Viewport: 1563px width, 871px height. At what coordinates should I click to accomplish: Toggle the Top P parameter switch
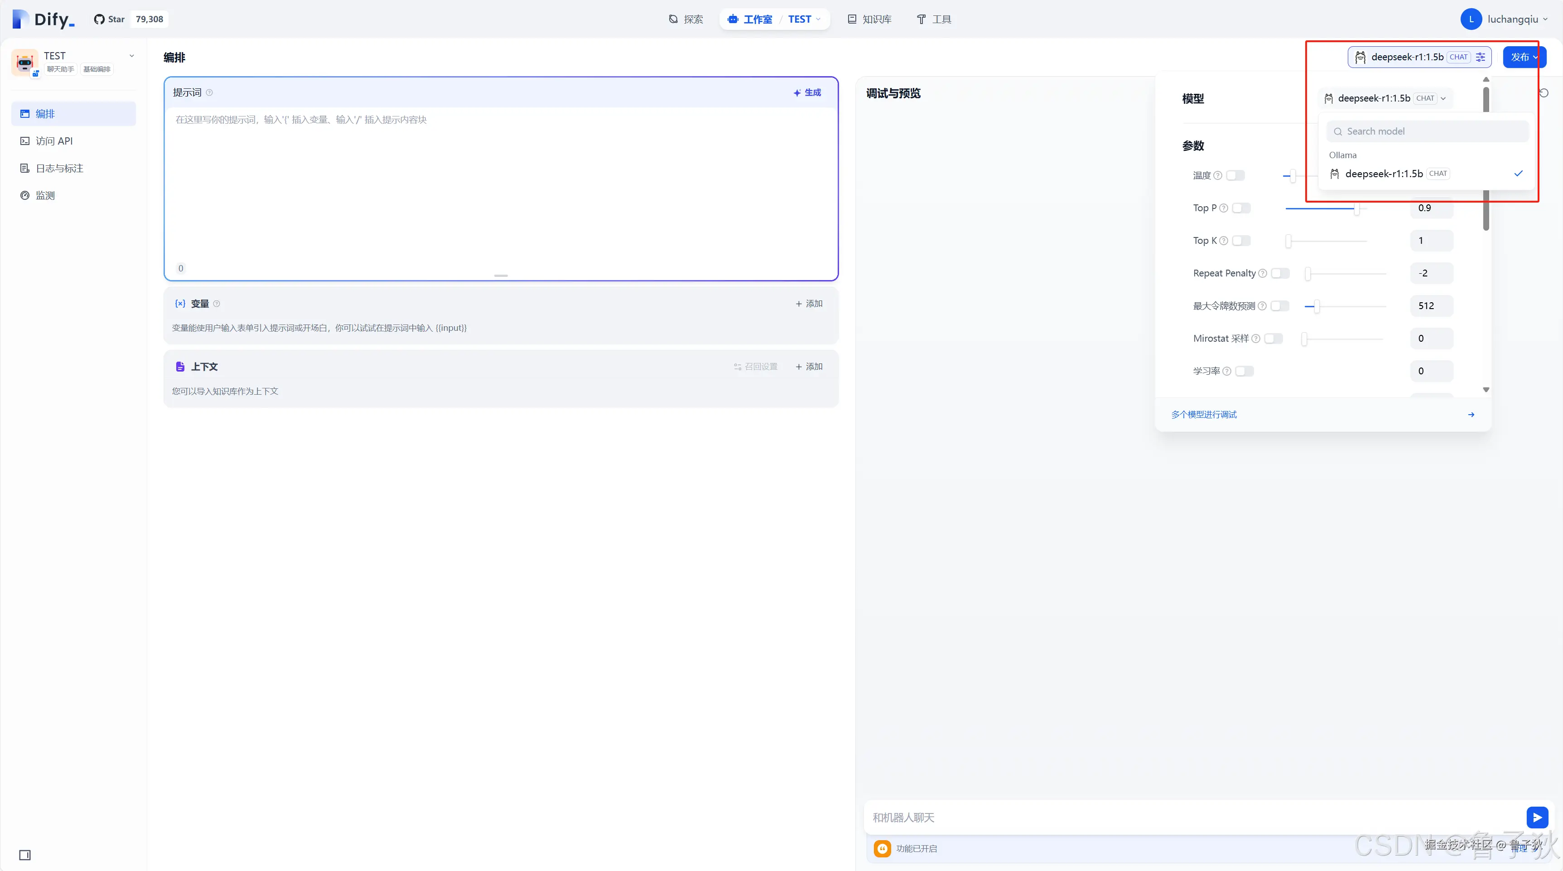pyautogui.click(x=1241, y=208)
